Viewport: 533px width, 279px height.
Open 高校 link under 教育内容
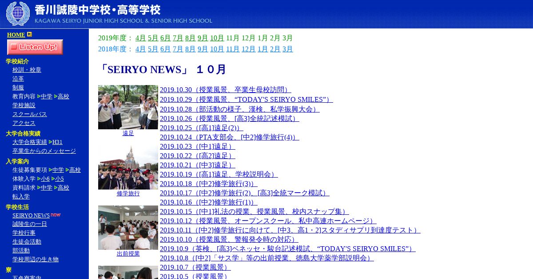(64, 97)
